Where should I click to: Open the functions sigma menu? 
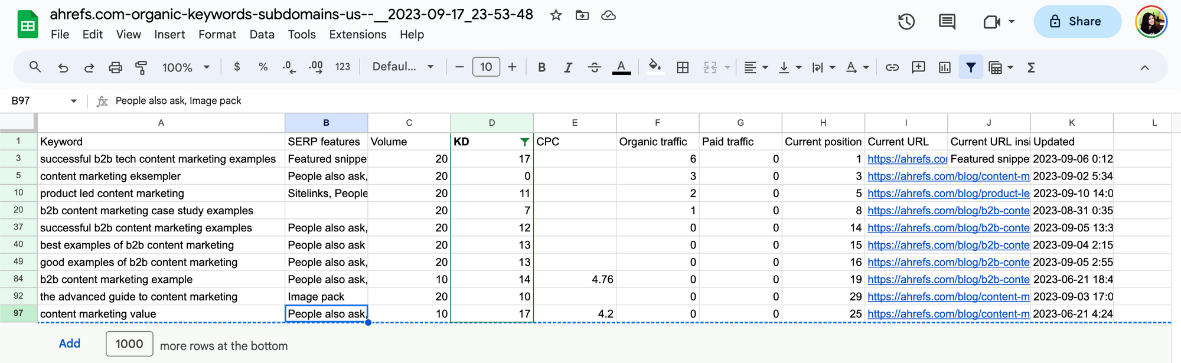[1031, 67]
